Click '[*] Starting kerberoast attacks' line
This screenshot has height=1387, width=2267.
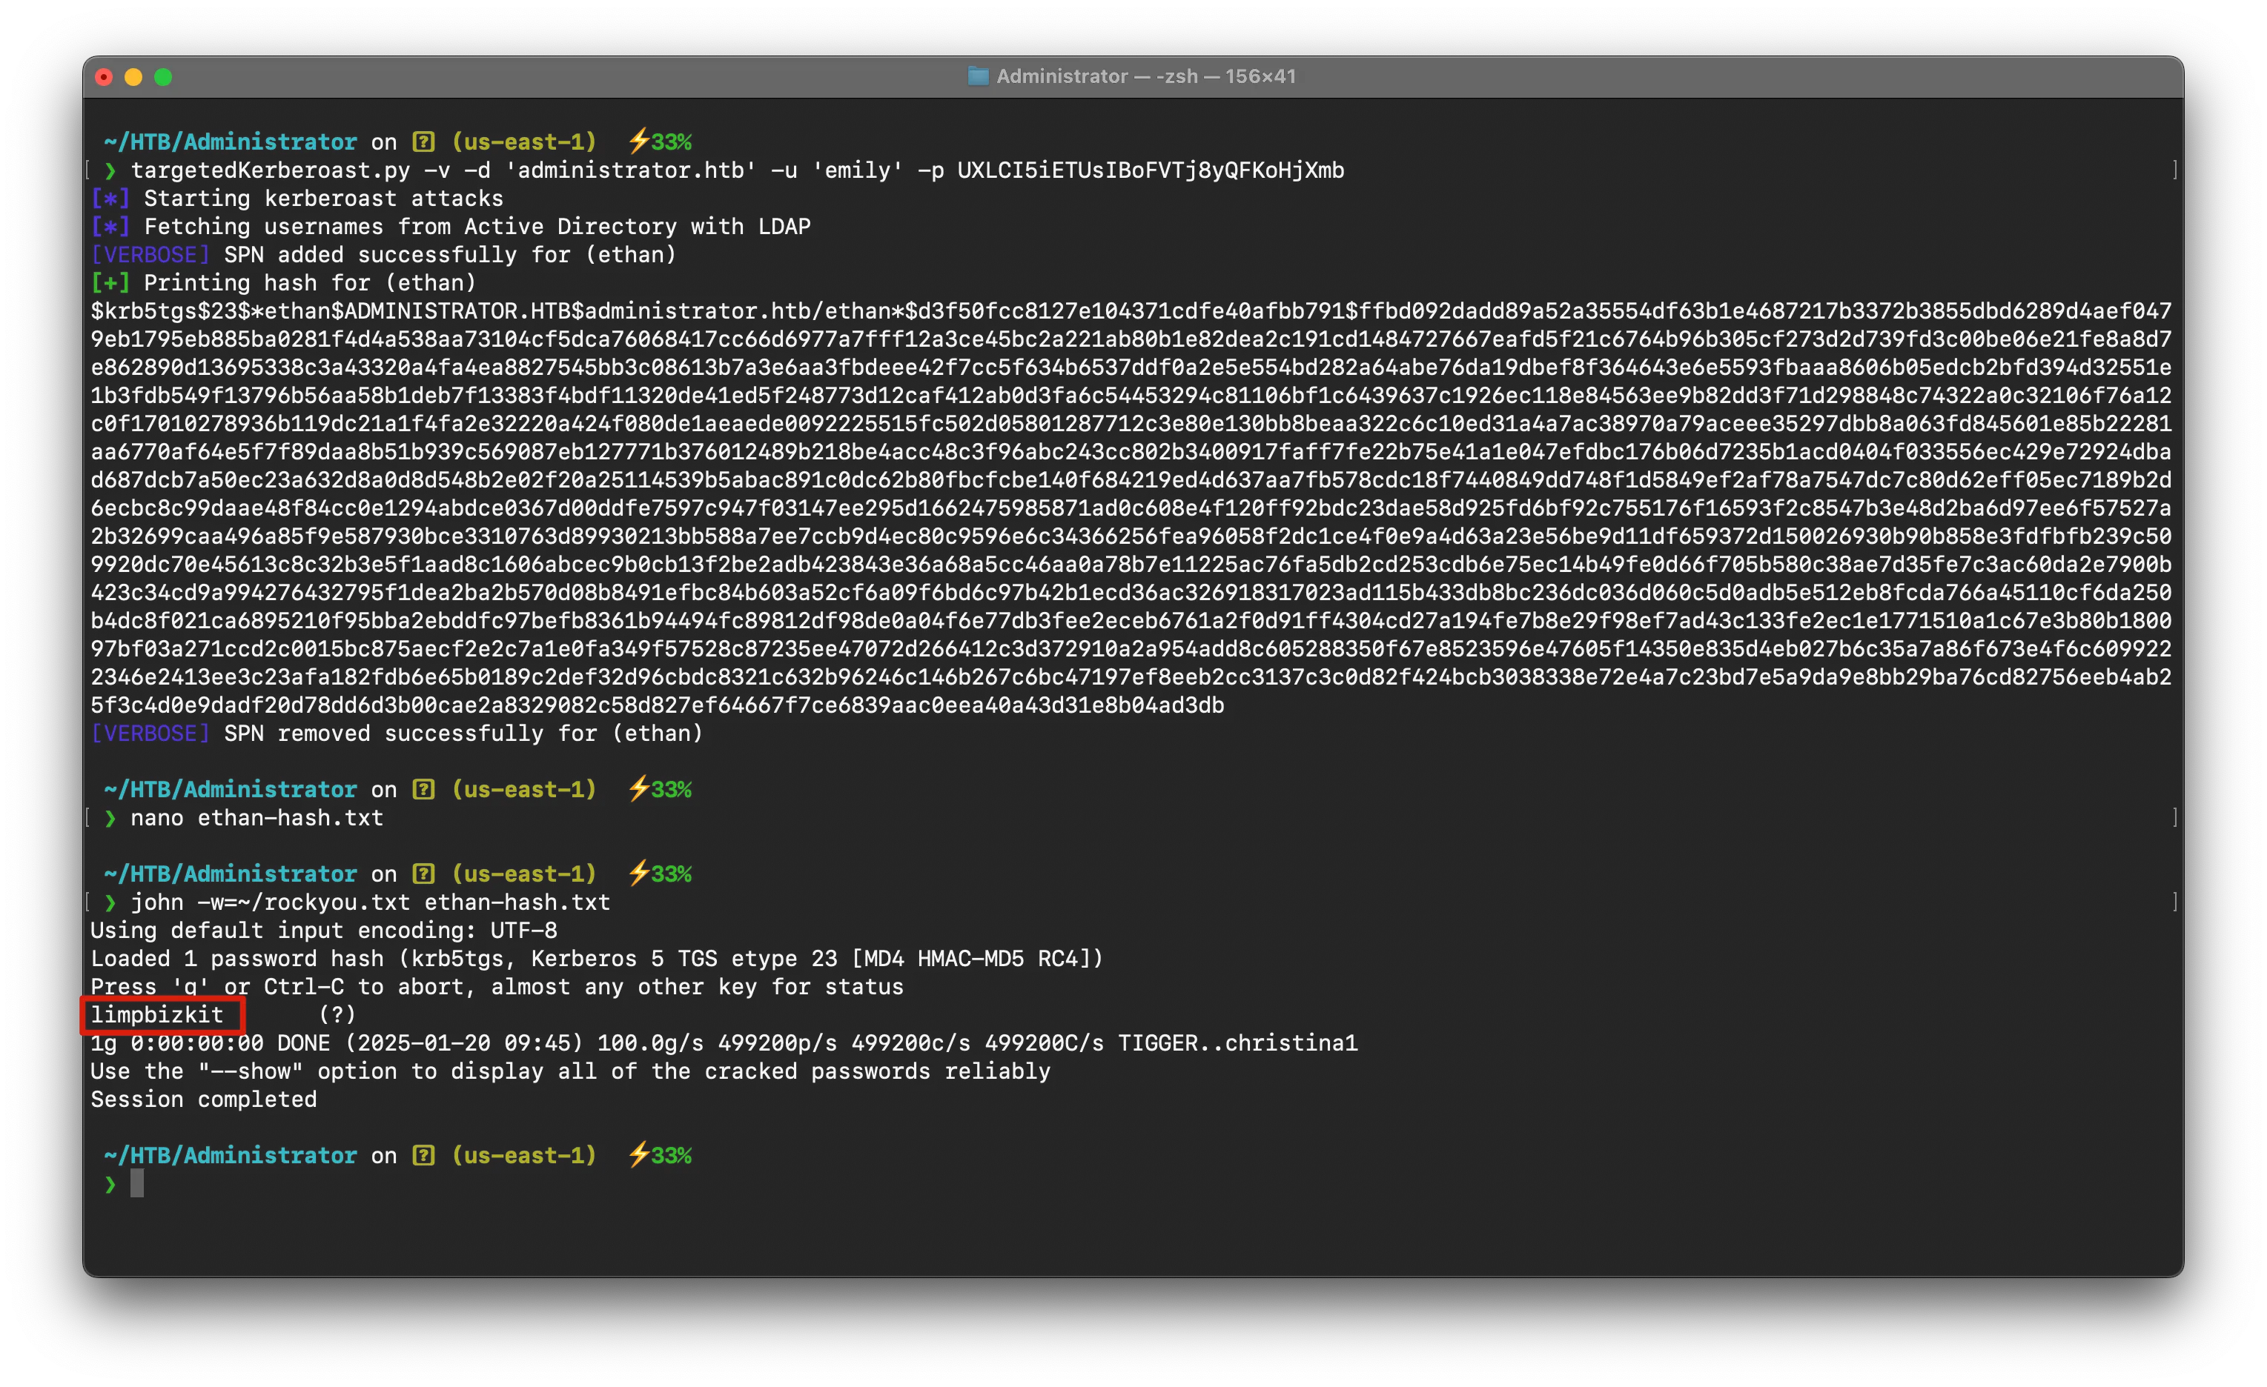(x=297, y=199)
